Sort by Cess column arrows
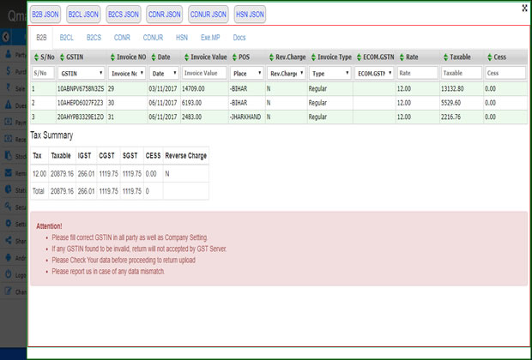 (490, 57)
